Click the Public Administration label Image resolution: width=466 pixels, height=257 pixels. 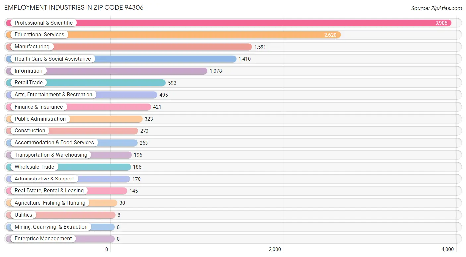click(x=40, y=119)
